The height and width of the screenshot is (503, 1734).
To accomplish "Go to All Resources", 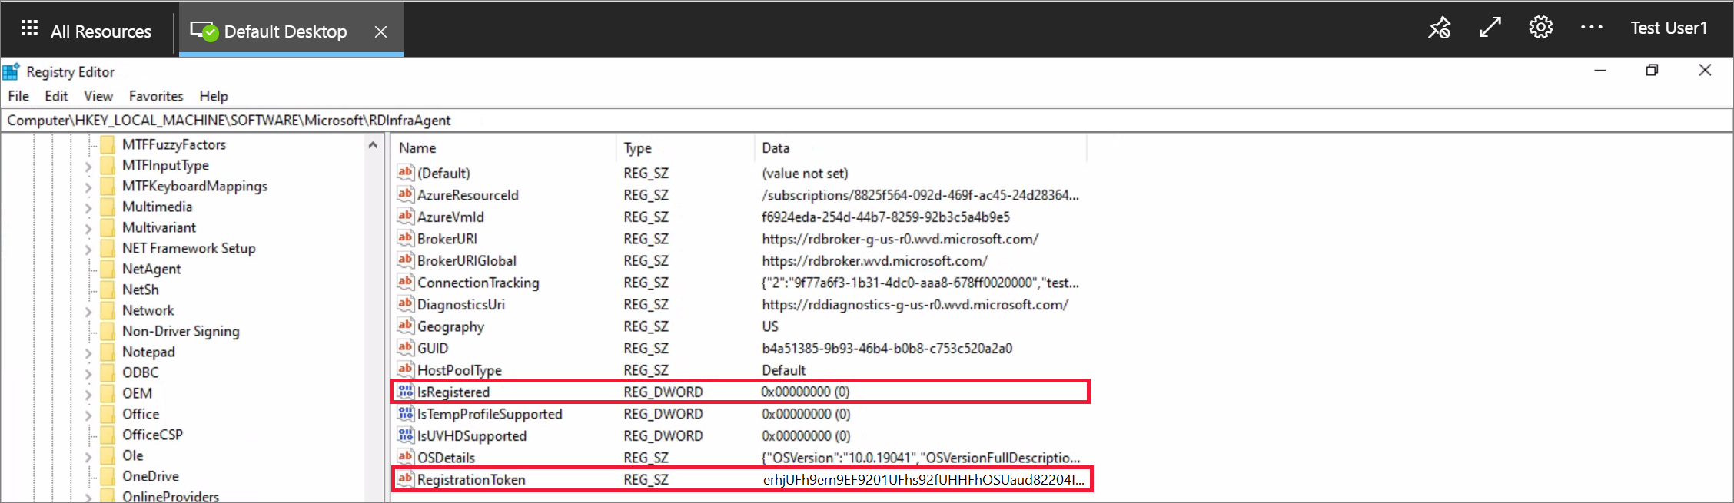I will (101, 31).
